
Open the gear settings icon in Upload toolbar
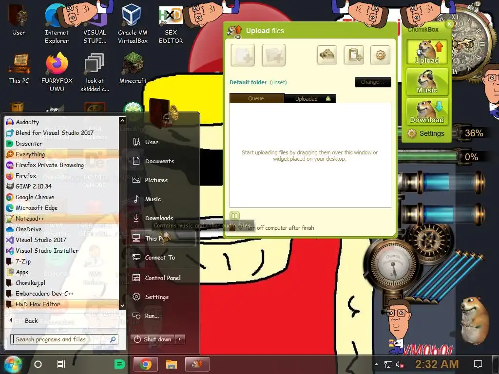click(380, 55)
